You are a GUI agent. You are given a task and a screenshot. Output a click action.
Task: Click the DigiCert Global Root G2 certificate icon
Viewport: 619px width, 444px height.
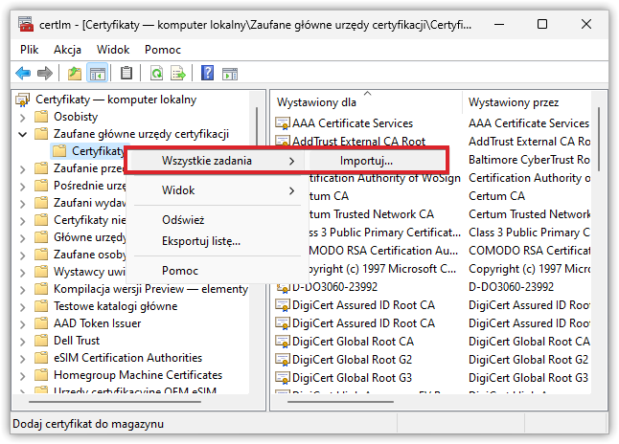pyautogui.click(x=283, y=360)
